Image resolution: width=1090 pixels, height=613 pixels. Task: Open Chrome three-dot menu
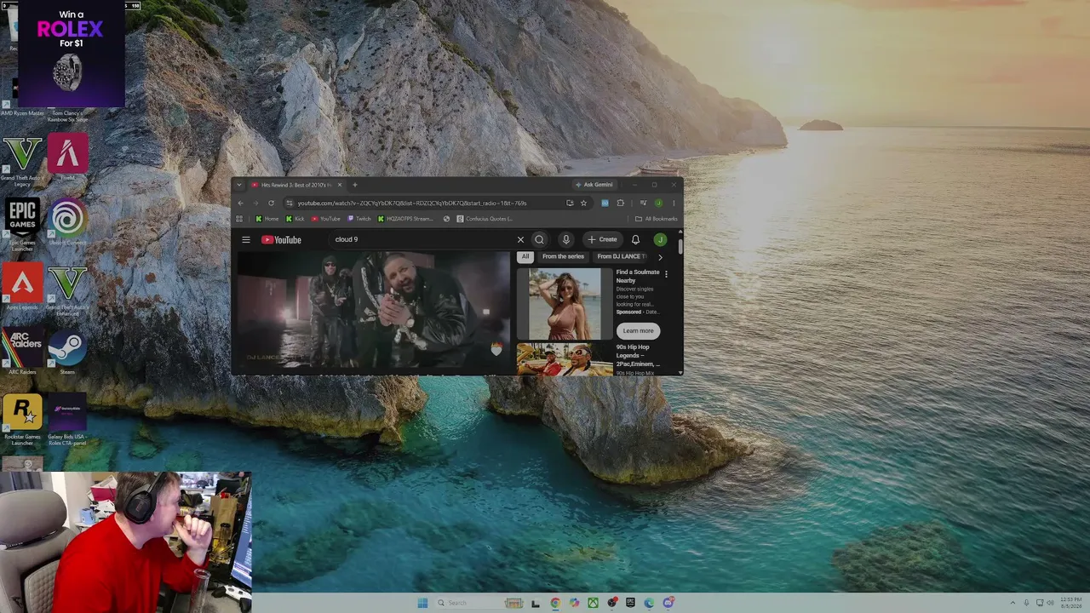pos(674,203)
